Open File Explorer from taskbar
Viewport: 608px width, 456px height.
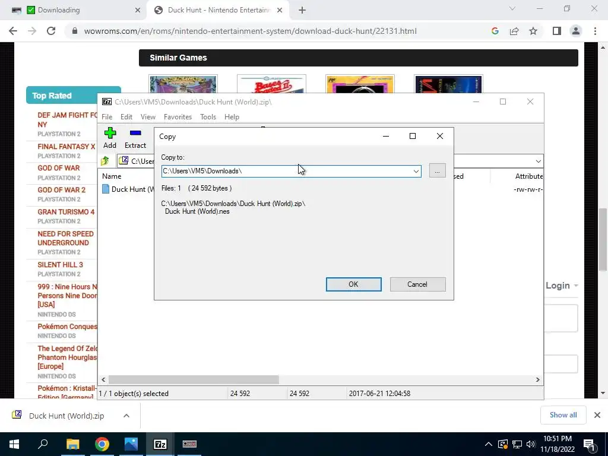point(72,444)
